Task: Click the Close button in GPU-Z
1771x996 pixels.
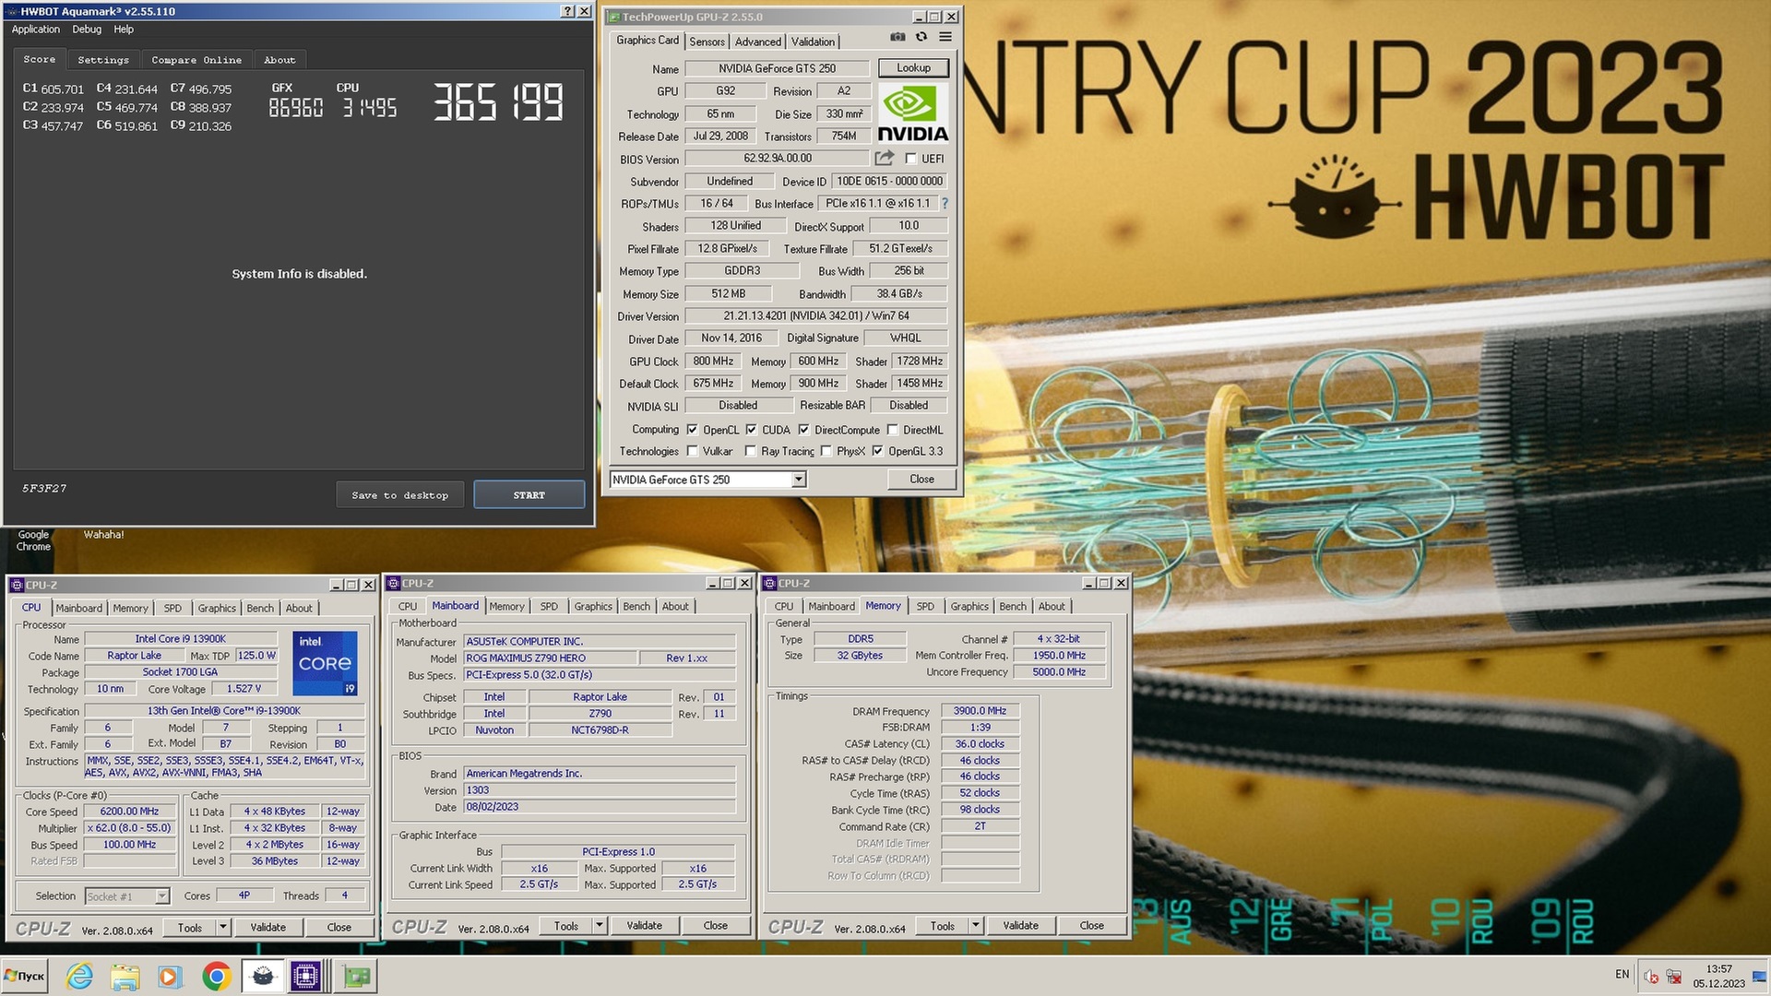Action: click(x=921, y=480)
